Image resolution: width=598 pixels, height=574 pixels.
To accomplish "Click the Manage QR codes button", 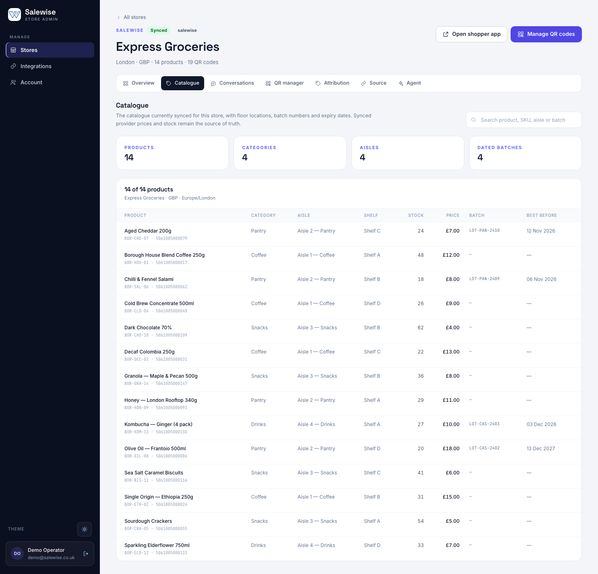I will [x=546, y=34].
